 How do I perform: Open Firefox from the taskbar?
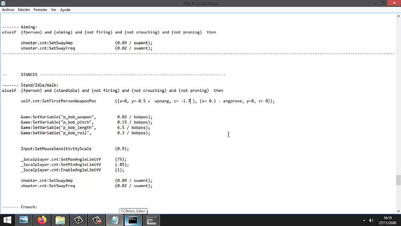pyautogui.click(x=42, y=220)
